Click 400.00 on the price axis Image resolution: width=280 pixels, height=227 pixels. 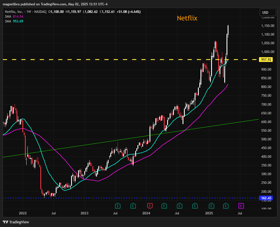[x=266, y=157]
